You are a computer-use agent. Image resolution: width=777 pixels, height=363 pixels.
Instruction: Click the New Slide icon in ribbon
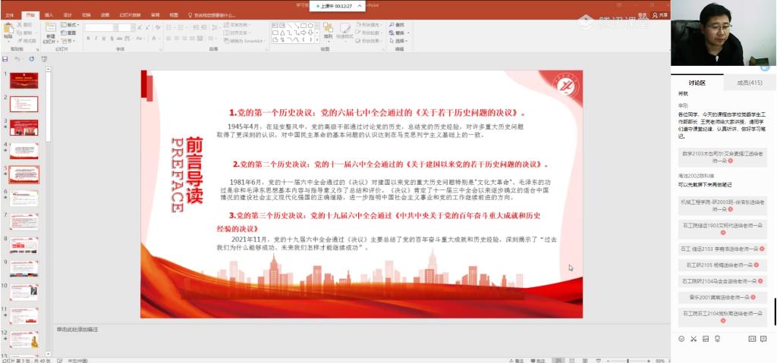[x=50, y=30]
